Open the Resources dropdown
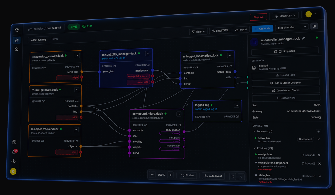The image size is (335, 195). pyautogui.click(x=285, y=16)
